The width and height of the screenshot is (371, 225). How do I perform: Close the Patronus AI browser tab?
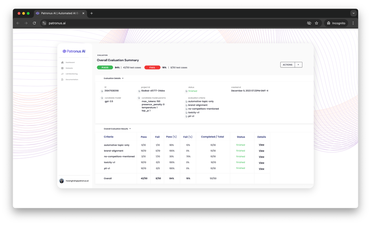[83, 13]
